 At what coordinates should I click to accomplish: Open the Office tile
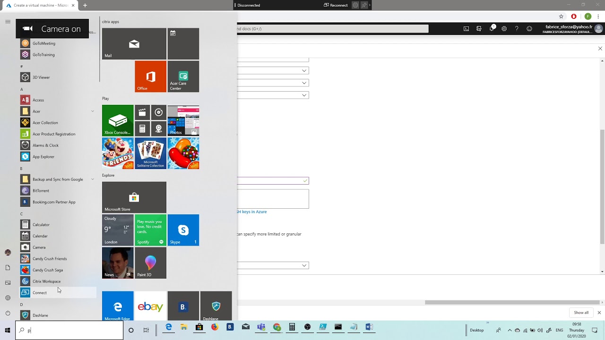150,76
